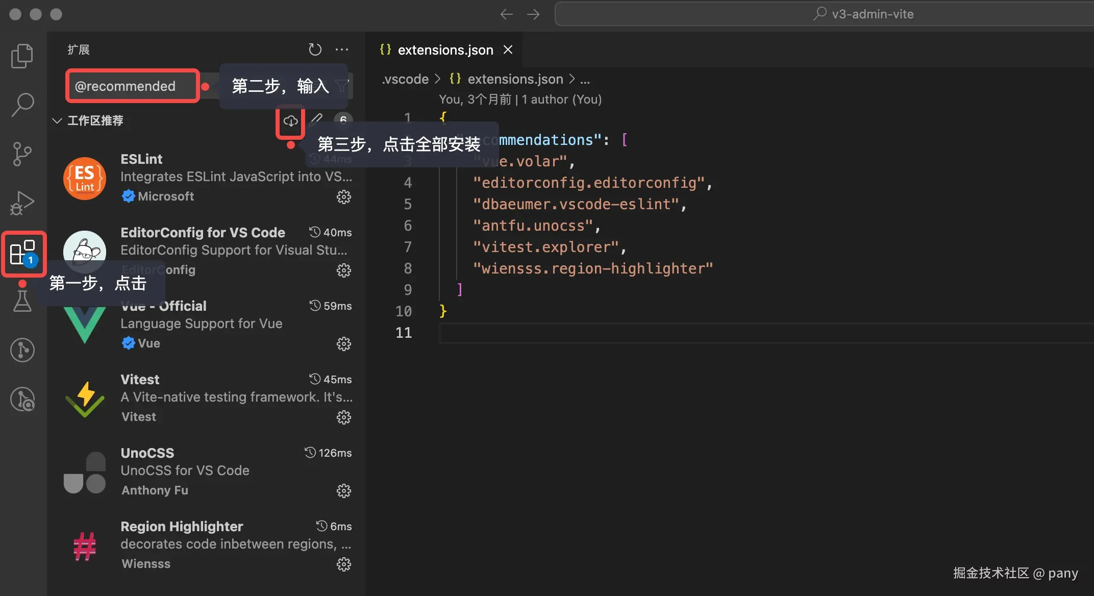Select the extensions.json editor tab
Image resolution: width=1094 pixels, height=596 pixels.
pos(445,50)
